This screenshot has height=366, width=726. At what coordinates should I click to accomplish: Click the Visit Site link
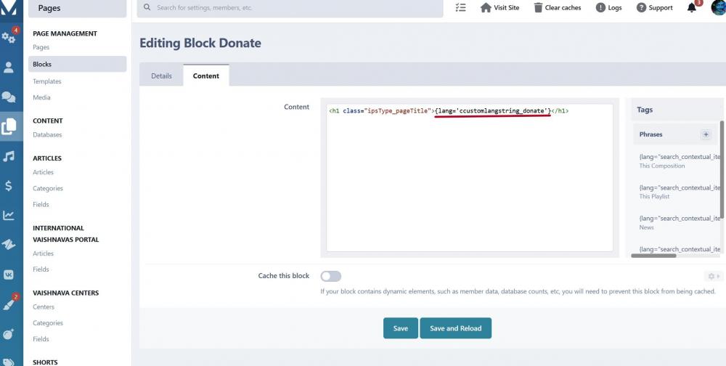507,7
